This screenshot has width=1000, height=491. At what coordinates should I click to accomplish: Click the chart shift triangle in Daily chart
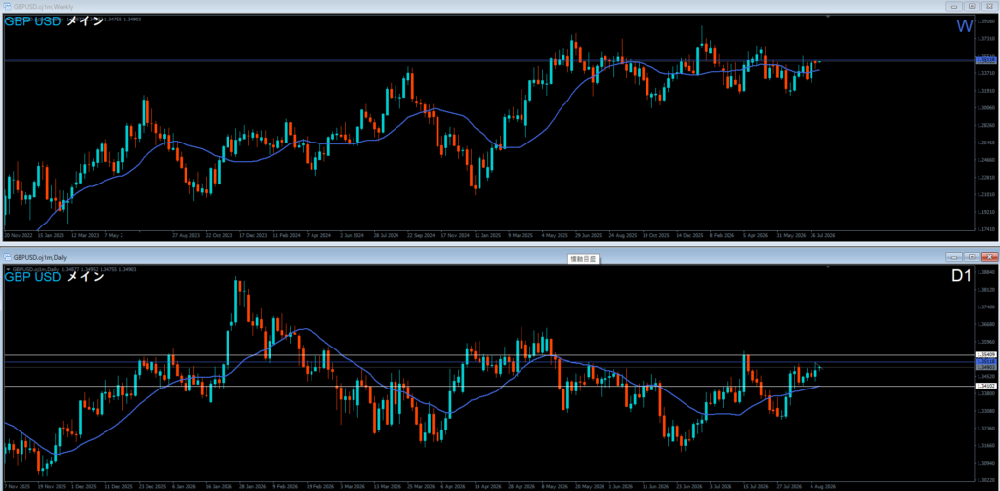tap(828, 266)
